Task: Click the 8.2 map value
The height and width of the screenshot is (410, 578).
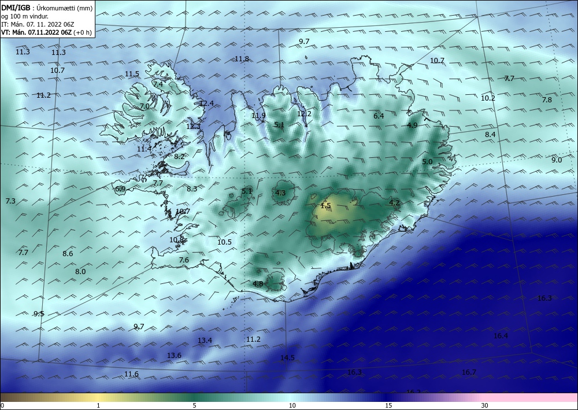Action: (x=179, y=156)
